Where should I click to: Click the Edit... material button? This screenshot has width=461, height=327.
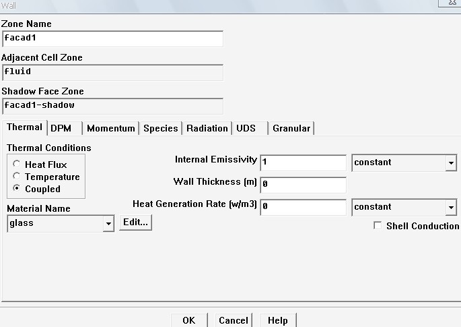tap(136, 222)
